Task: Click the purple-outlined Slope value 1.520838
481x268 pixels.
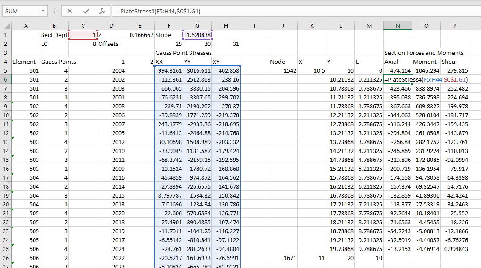Action: [x=197, y=35]
